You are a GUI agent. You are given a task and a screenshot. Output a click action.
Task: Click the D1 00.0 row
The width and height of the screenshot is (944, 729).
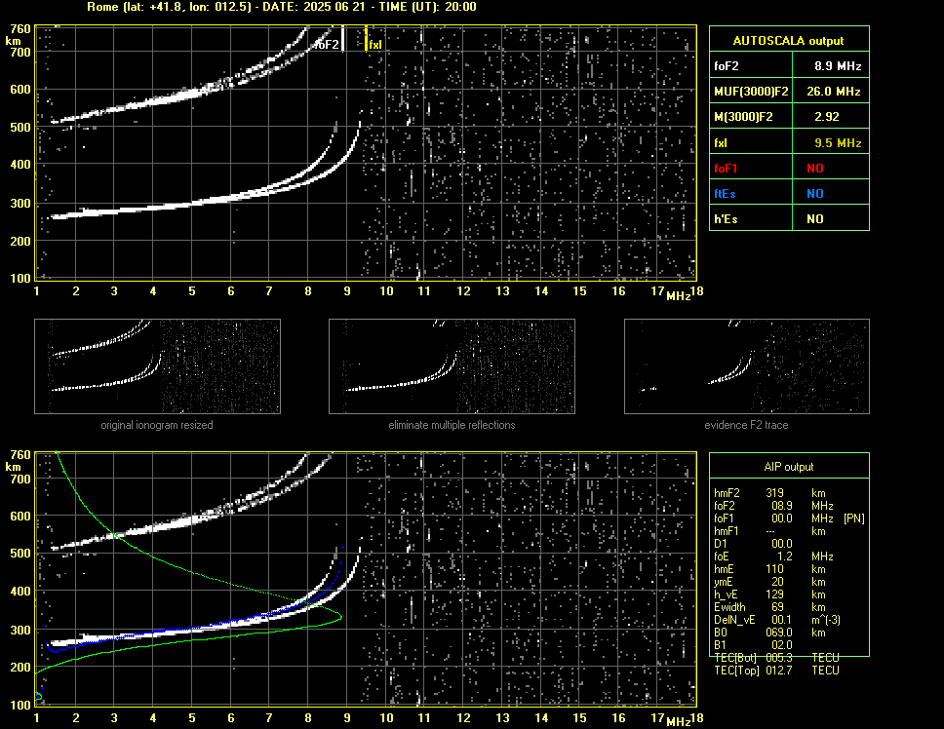(x=753, y=544)
